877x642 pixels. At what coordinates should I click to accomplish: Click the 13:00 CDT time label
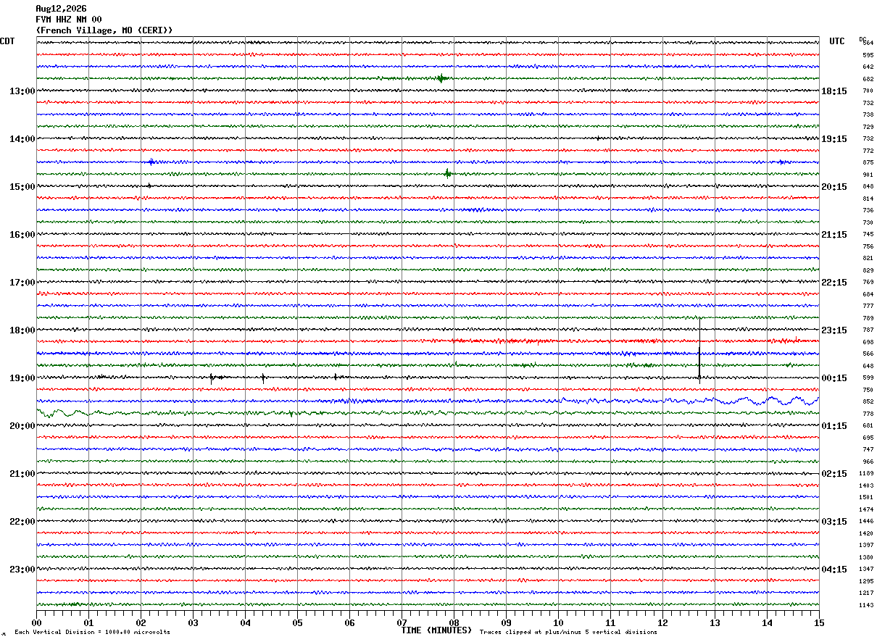click(x=22, y=91)
